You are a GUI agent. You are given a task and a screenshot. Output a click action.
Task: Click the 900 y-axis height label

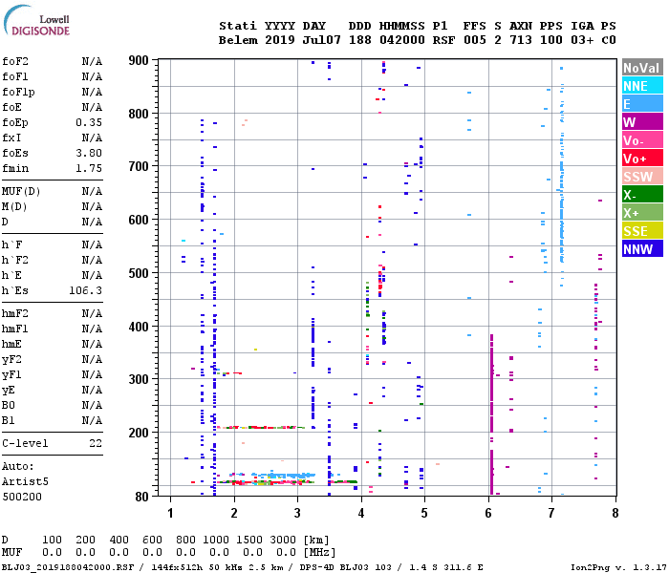click(x=139, y=60)
